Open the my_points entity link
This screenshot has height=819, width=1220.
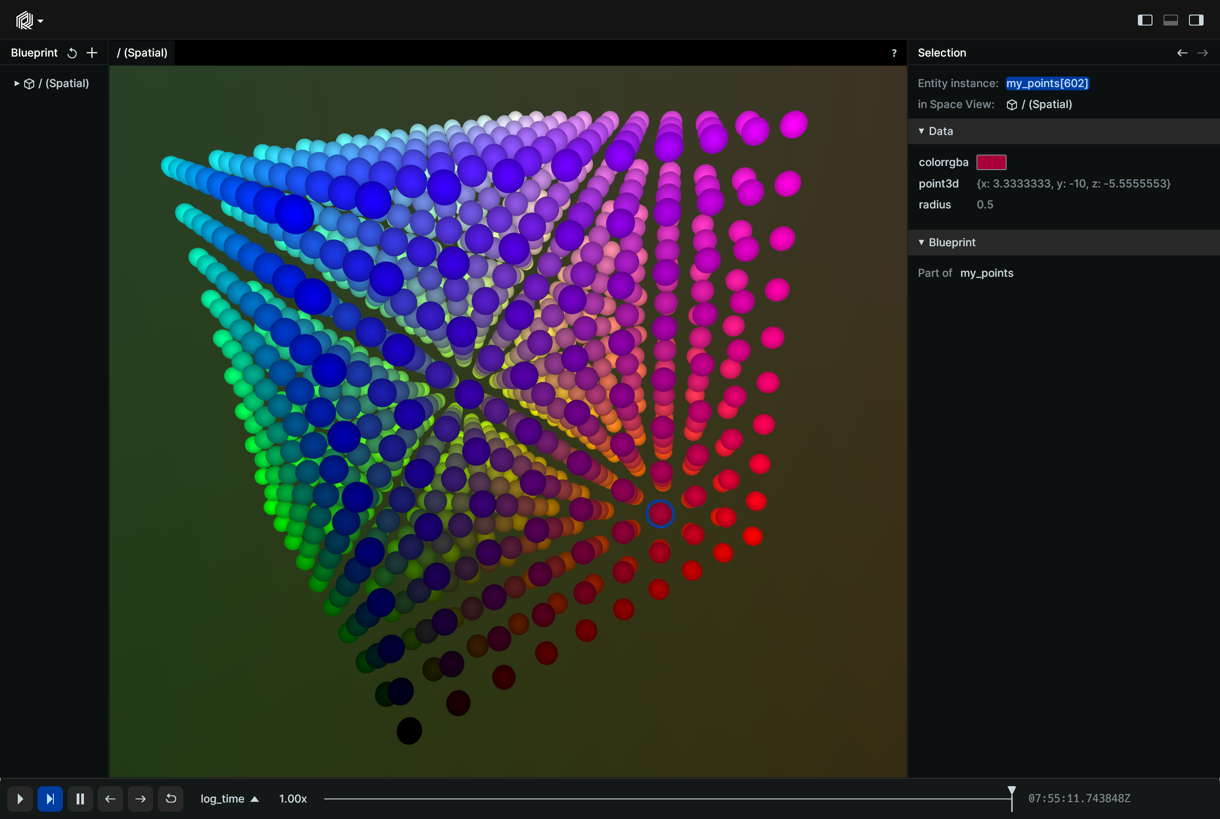pyautogui.click(x=986, y=273)
